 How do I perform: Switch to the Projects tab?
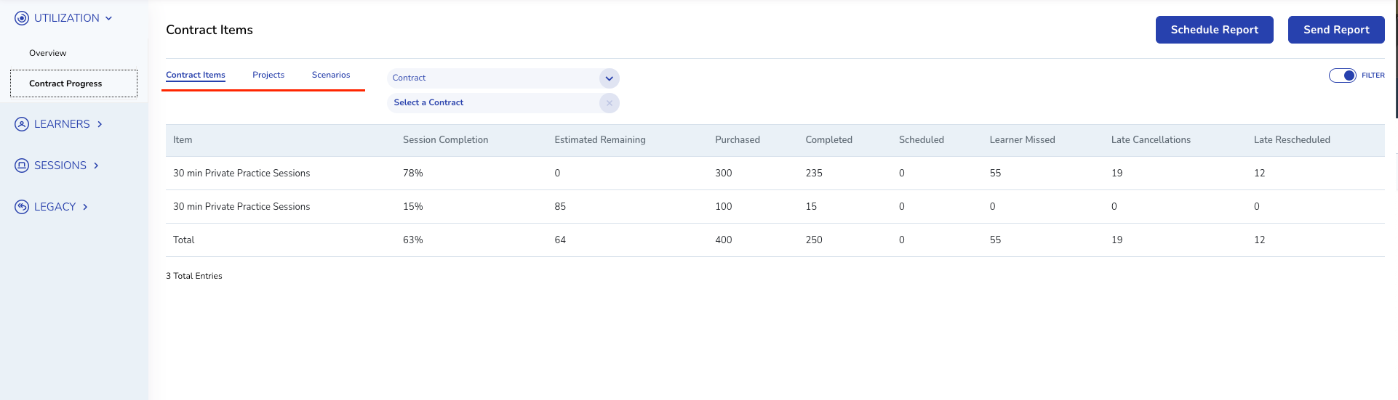tap(268, 75)
